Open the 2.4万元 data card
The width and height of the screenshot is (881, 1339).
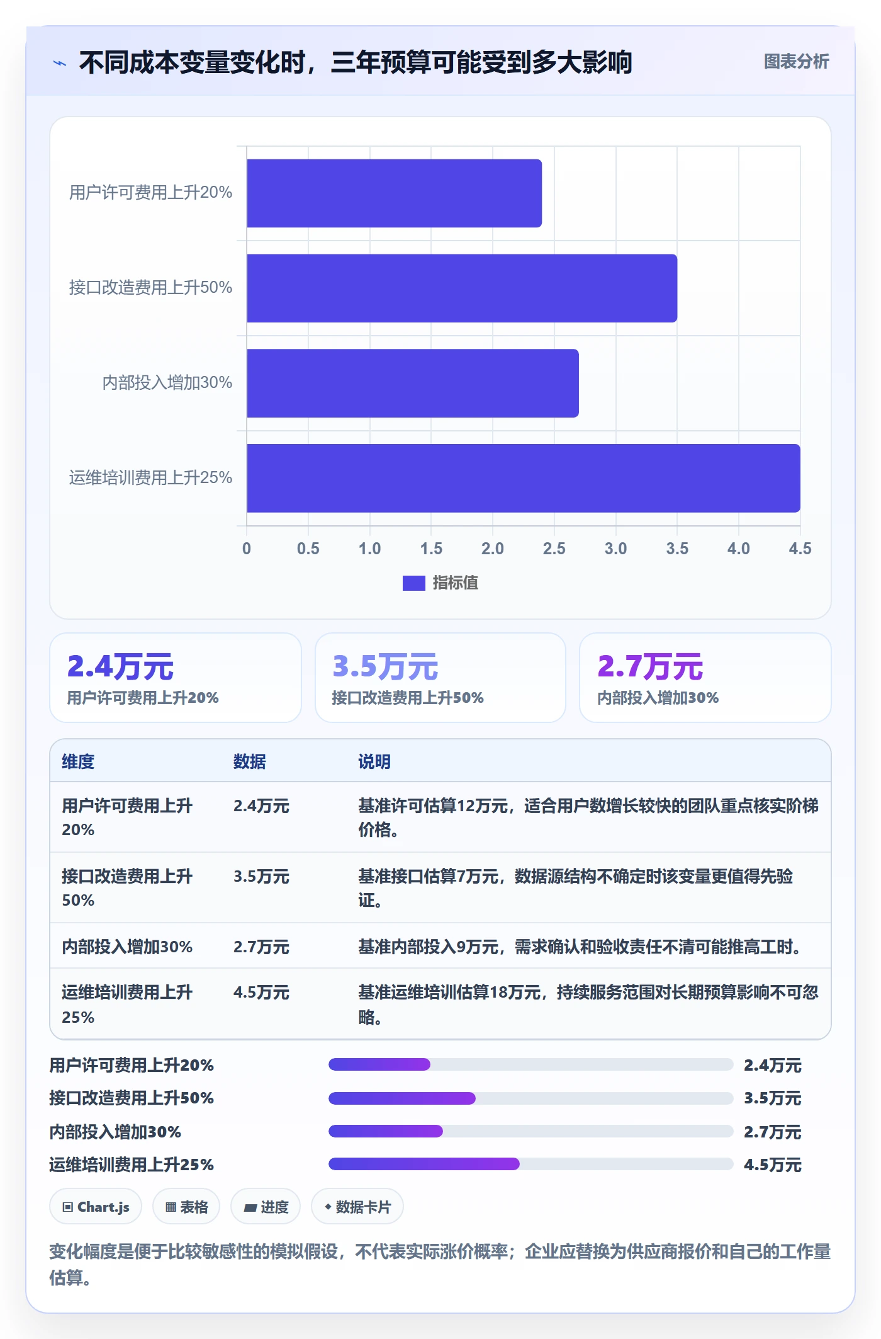[176, 678]
